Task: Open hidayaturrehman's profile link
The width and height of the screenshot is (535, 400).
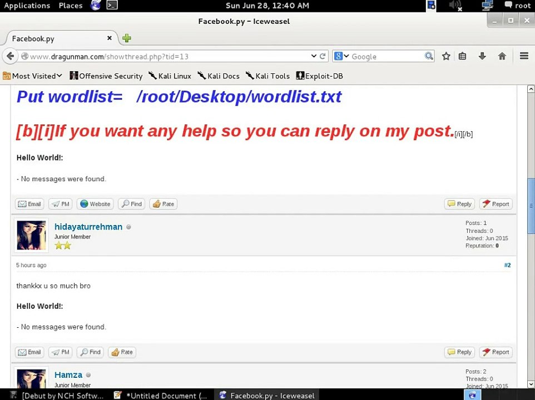Action: pyautogui.click(x=88, y=227)
